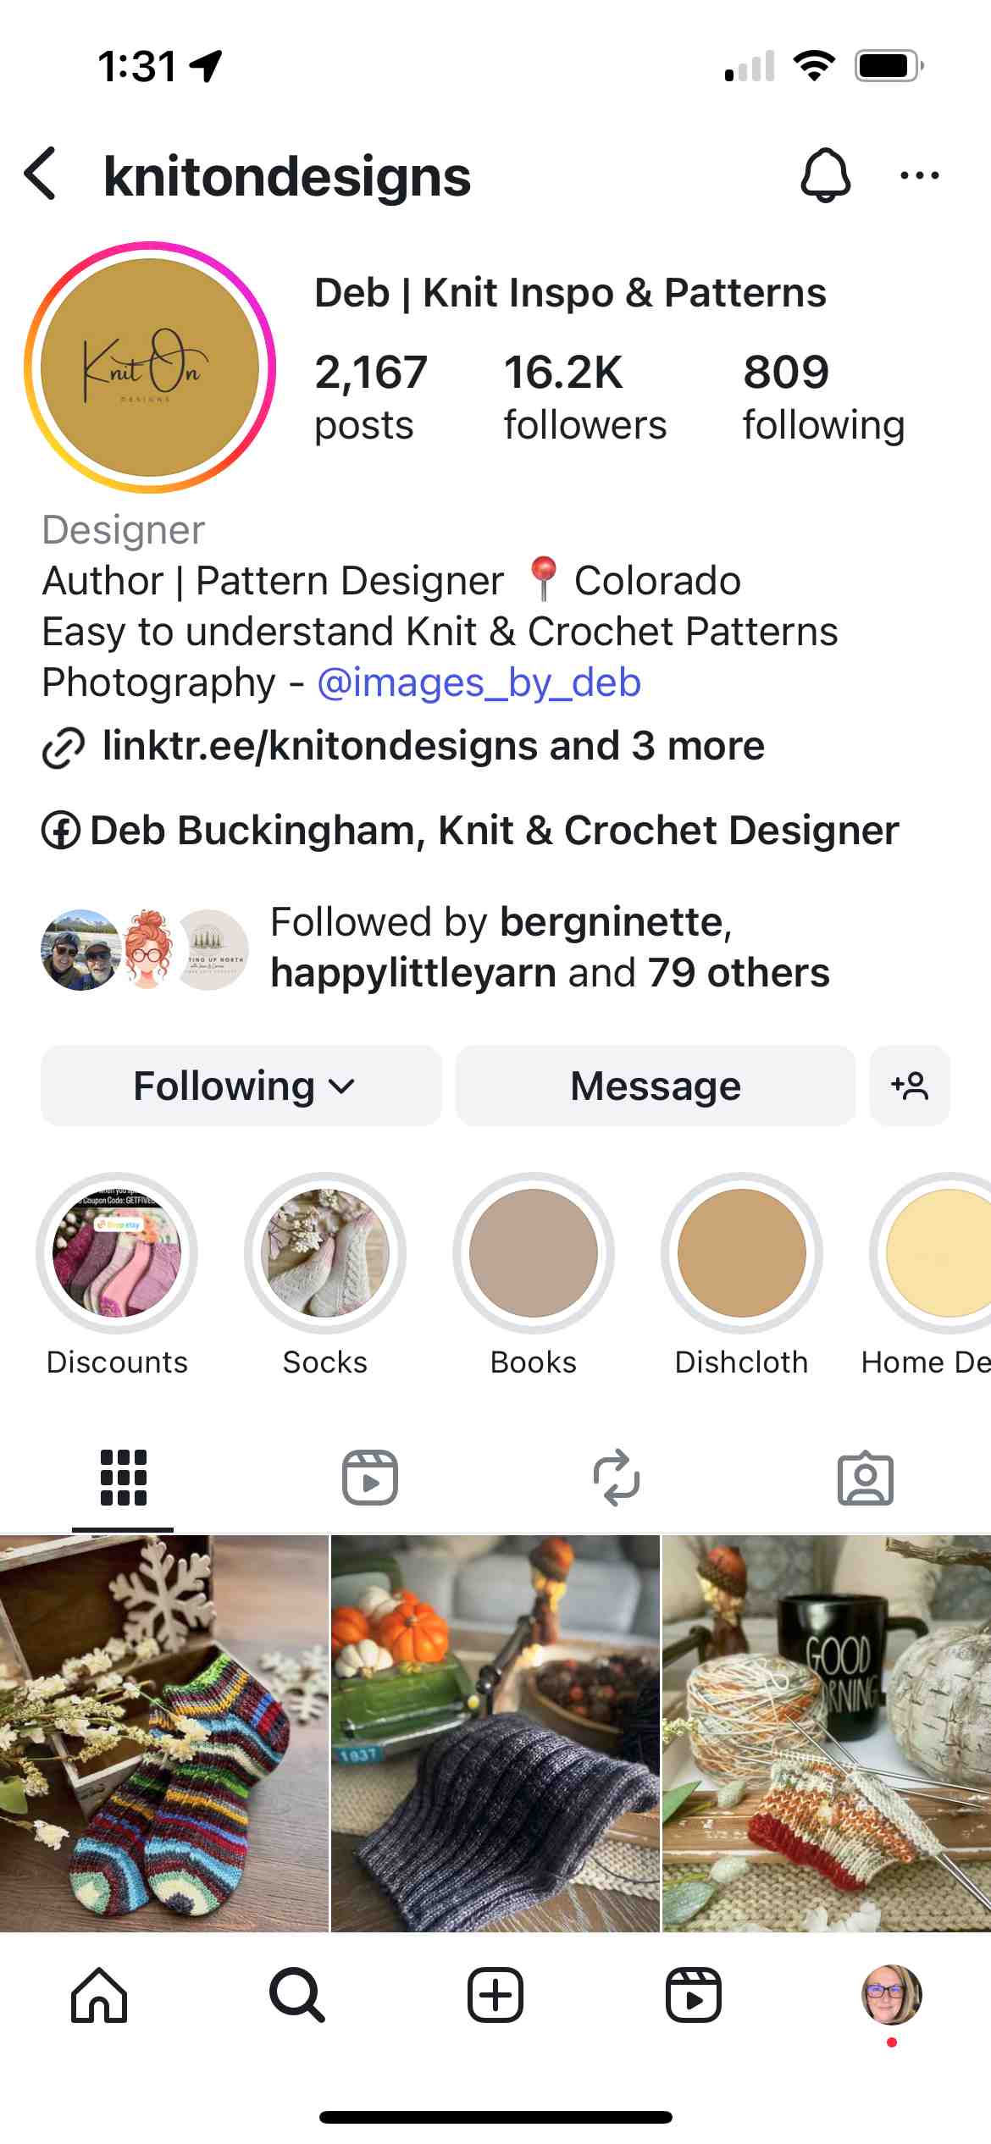
Task: Switch to the reposts tab
Action: [617, 1478]
